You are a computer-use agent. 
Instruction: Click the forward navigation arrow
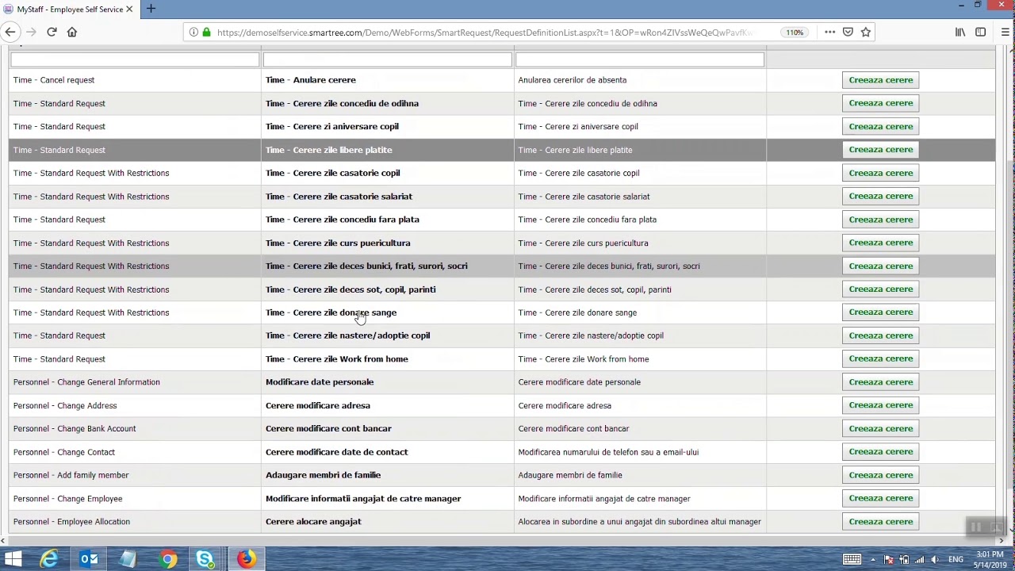31,32
